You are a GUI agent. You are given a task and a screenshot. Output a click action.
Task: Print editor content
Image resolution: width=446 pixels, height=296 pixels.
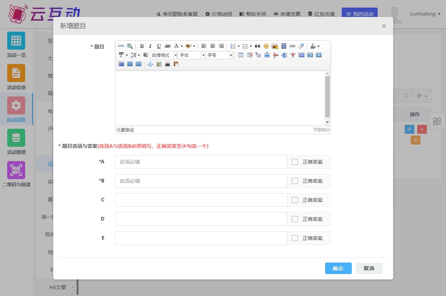[x=167, y=64]
